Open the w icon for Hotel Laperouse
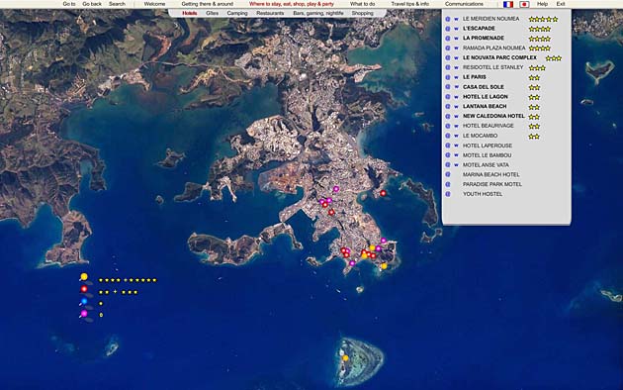 tap(456, 146)
